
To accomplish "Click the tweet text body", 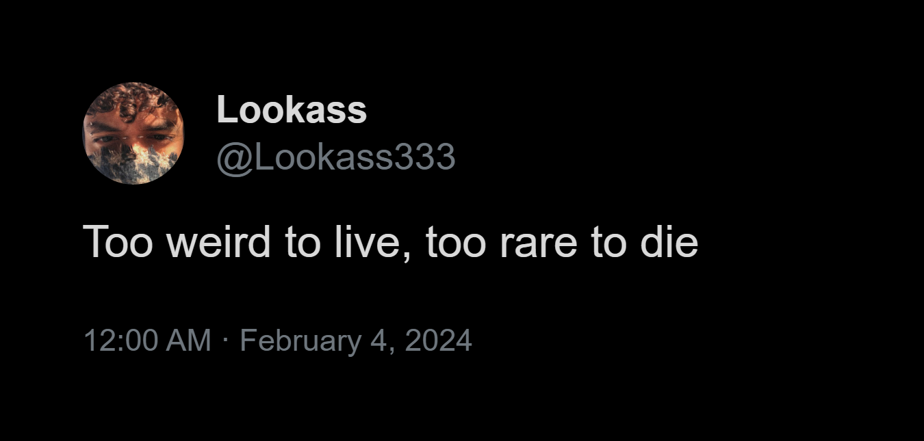I will [390, 242].
